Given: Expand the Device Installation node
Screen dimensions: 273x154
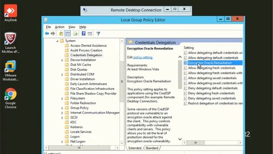Looking at the screenshot, I should [62, 60].
